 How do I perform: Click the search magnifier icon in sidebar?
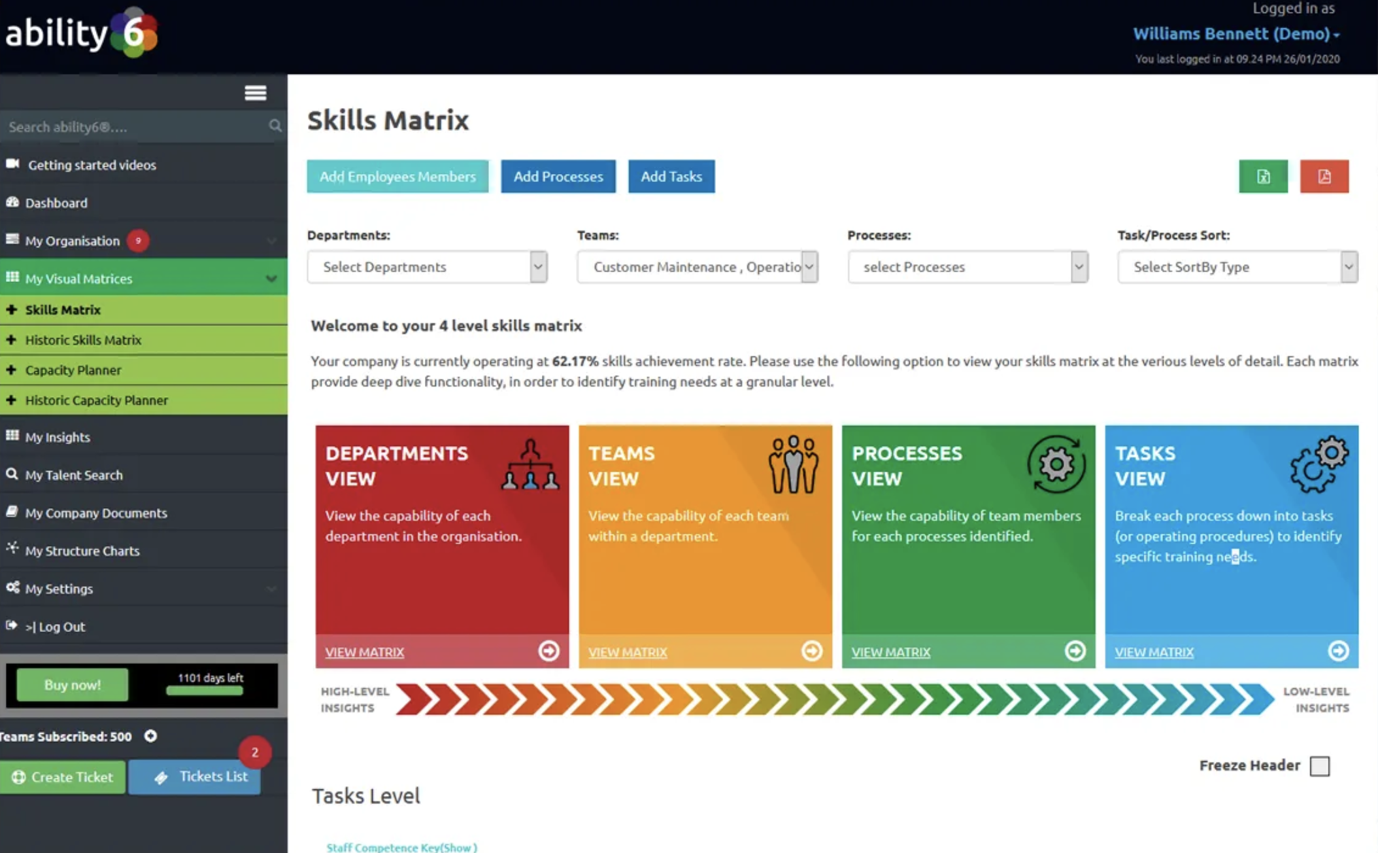(275, 126)
